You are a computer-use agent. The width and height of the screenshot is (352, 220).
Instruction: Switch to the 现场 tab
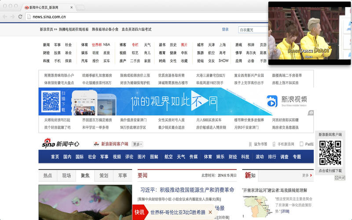tap(66, 175)
